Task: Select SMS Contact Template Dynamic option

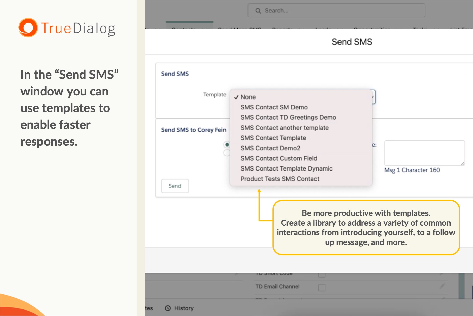Action: (x=286, y=169)
